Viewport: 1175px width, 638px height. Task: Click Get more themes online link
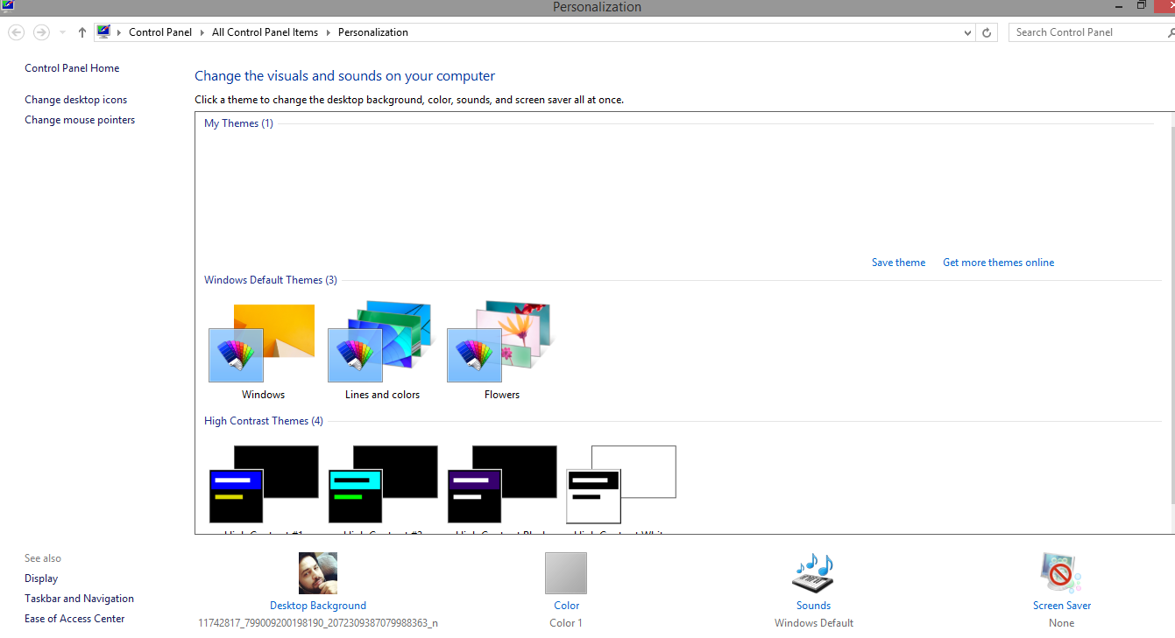998,263
